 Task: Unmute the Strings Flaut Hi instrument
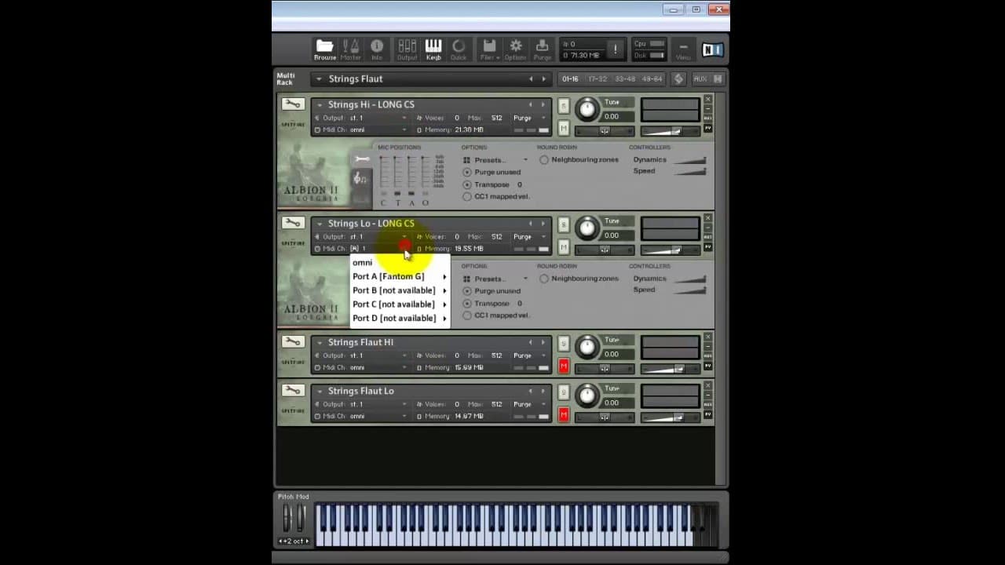[x=563, y=366]
